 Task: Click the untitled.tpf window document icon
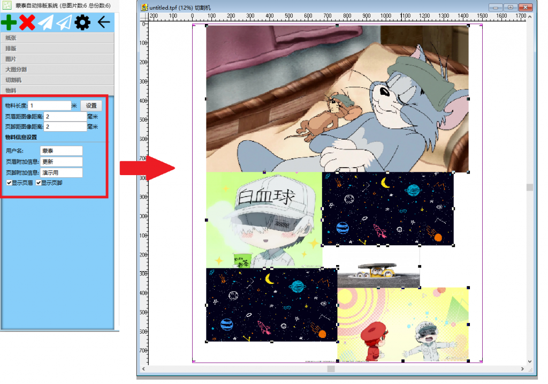coord(144,7)
